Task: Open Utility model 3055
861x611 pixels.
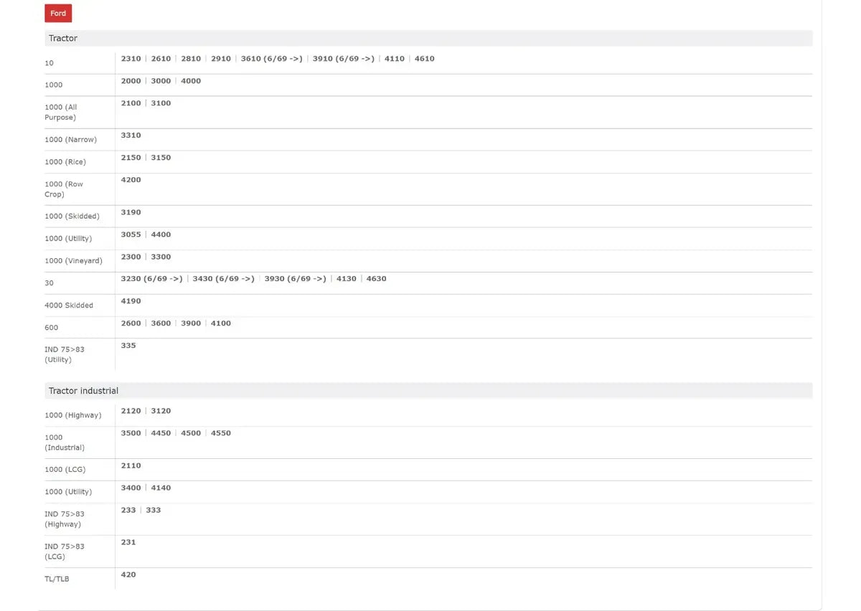Action: pos(131,235)
